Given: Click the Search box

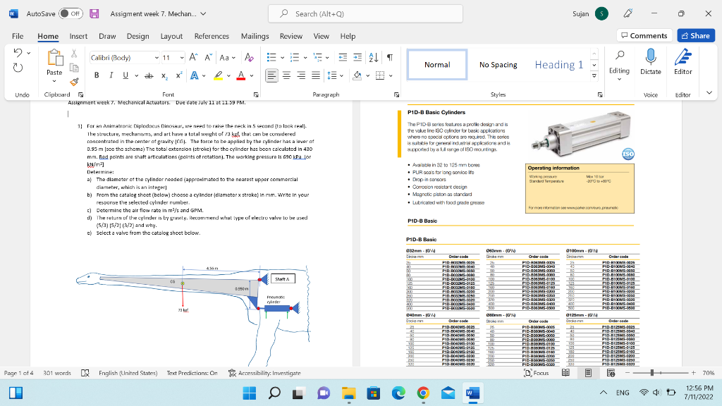Looking at the screenshot, I should pos(366,14).
